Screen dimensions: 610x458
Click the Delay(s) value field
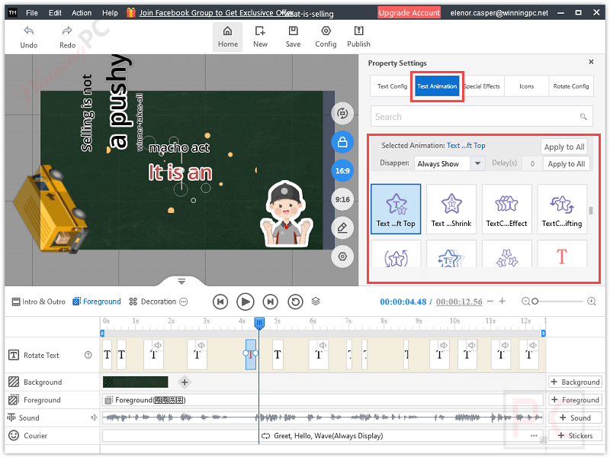click(531, 163)
